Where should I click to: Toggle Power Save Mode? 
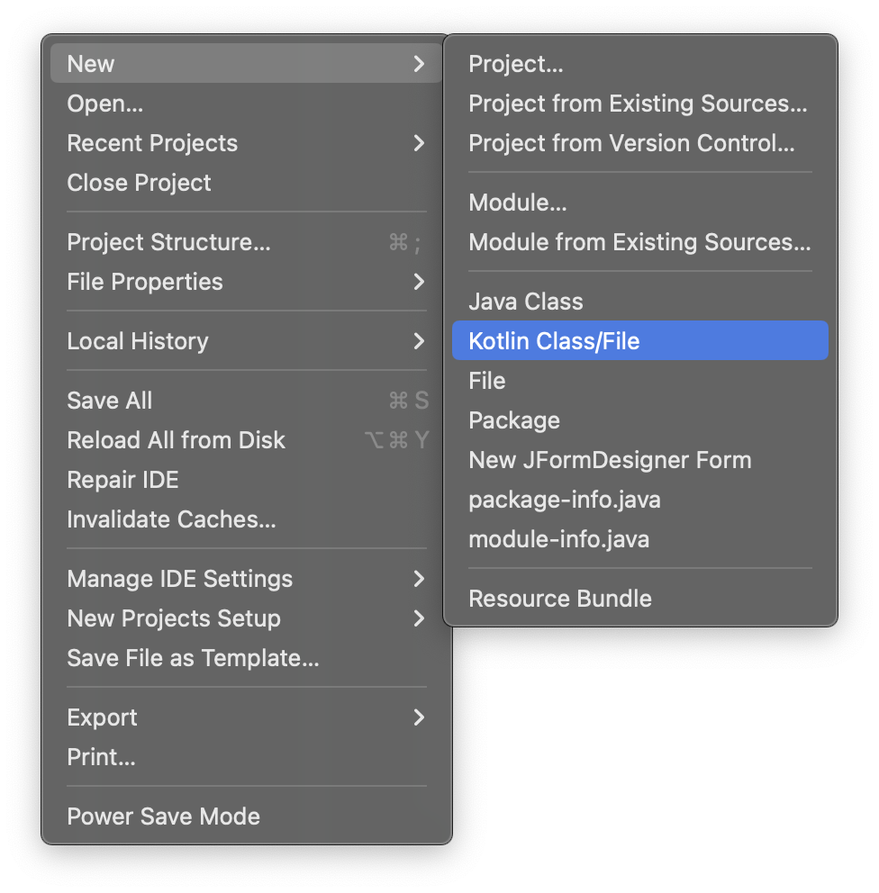163,816
